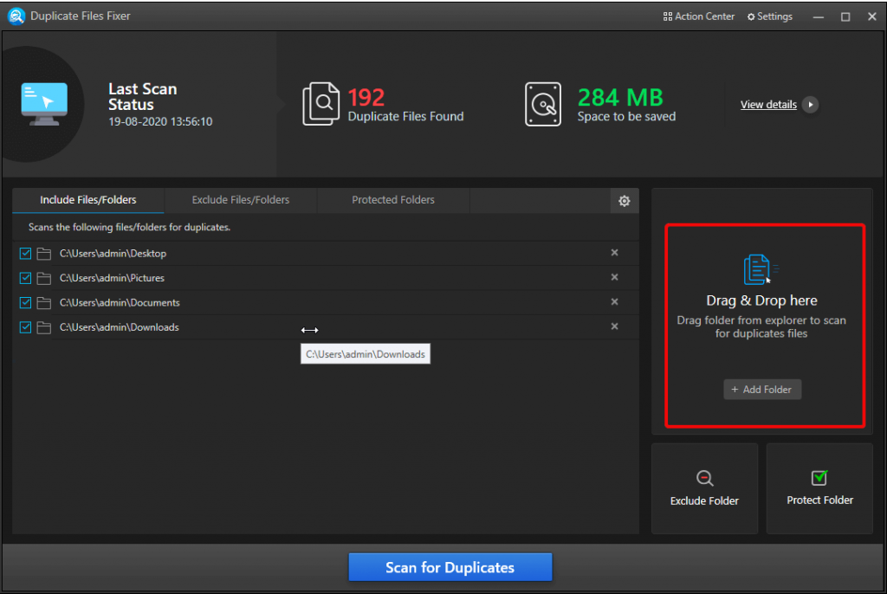
Task: Click the Add Folder button
Action: pyautogui.click(x=762, y=389)
